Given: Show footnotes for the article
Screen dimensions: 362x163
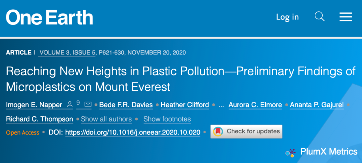Looking at the screenshot, I should pyautogui.click(x=167, y=119).
